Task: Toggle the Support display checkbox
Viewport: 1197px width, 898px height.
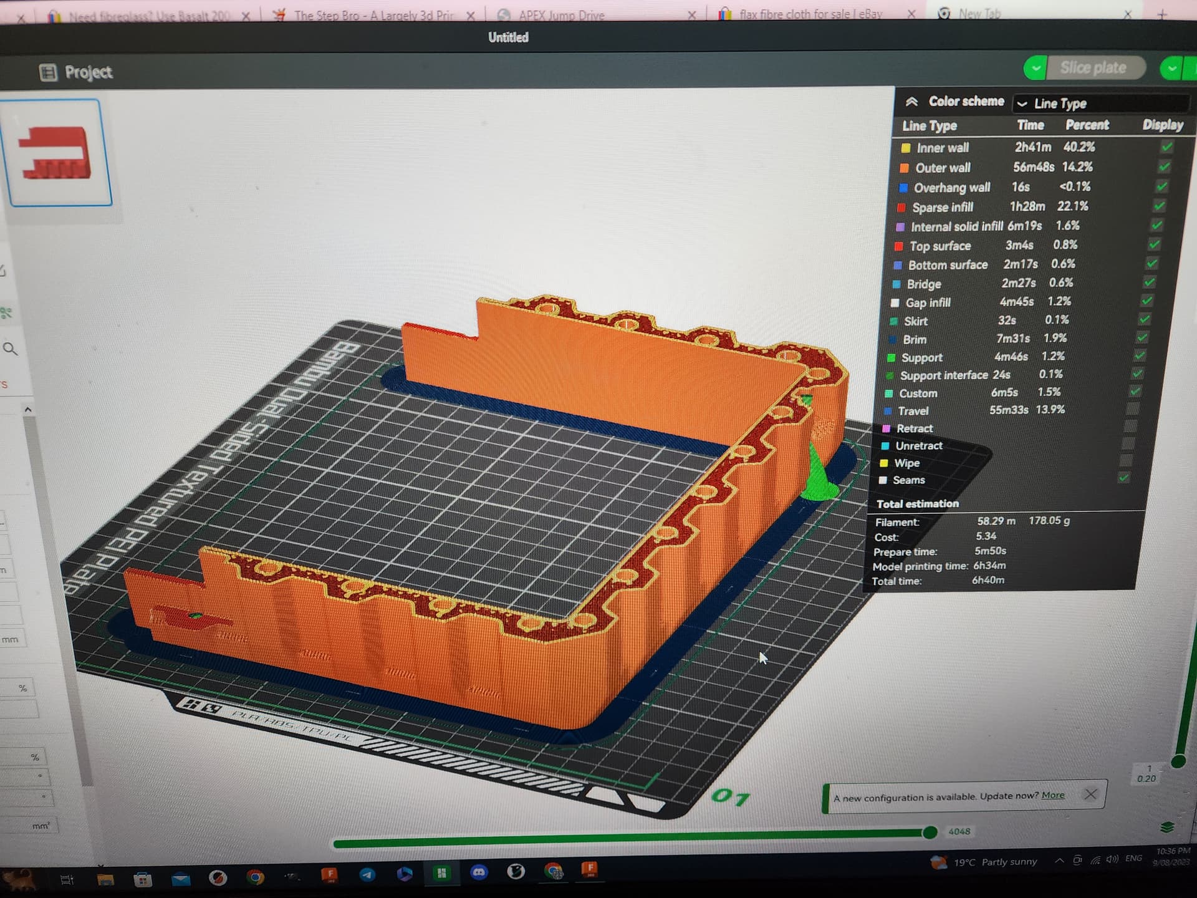Action: pos(1140,355)
